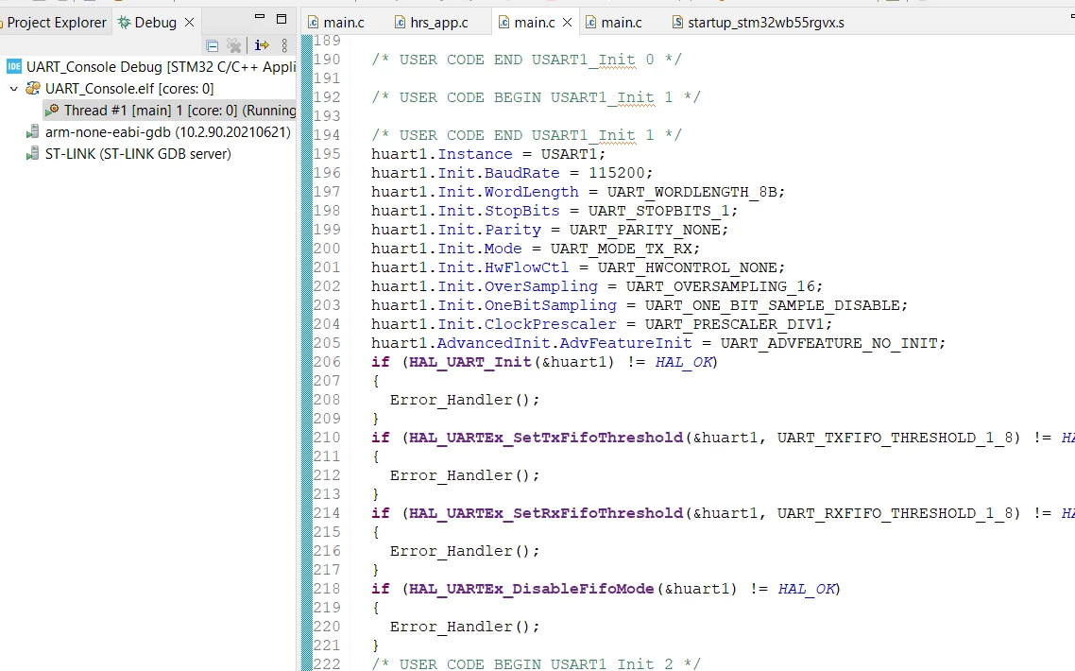Click UART_PARITY_NONE constant

point(643,230)
